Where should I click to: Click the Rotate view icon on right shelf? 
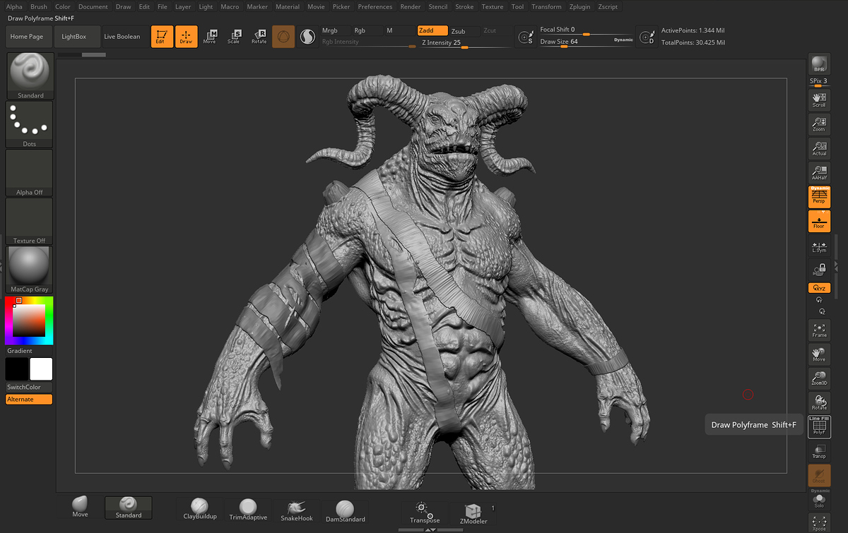coord(819,402)
